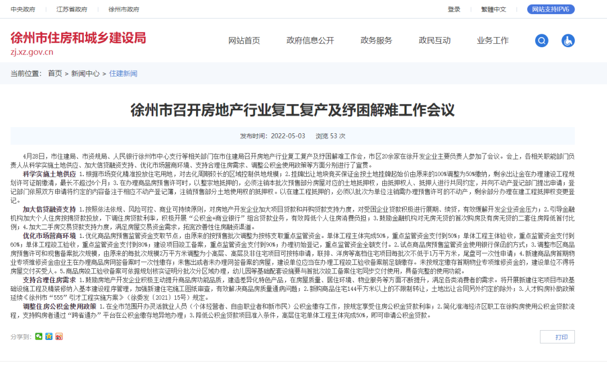
Task: Share the article to WeChat
Action: click(x=38, y=336)
